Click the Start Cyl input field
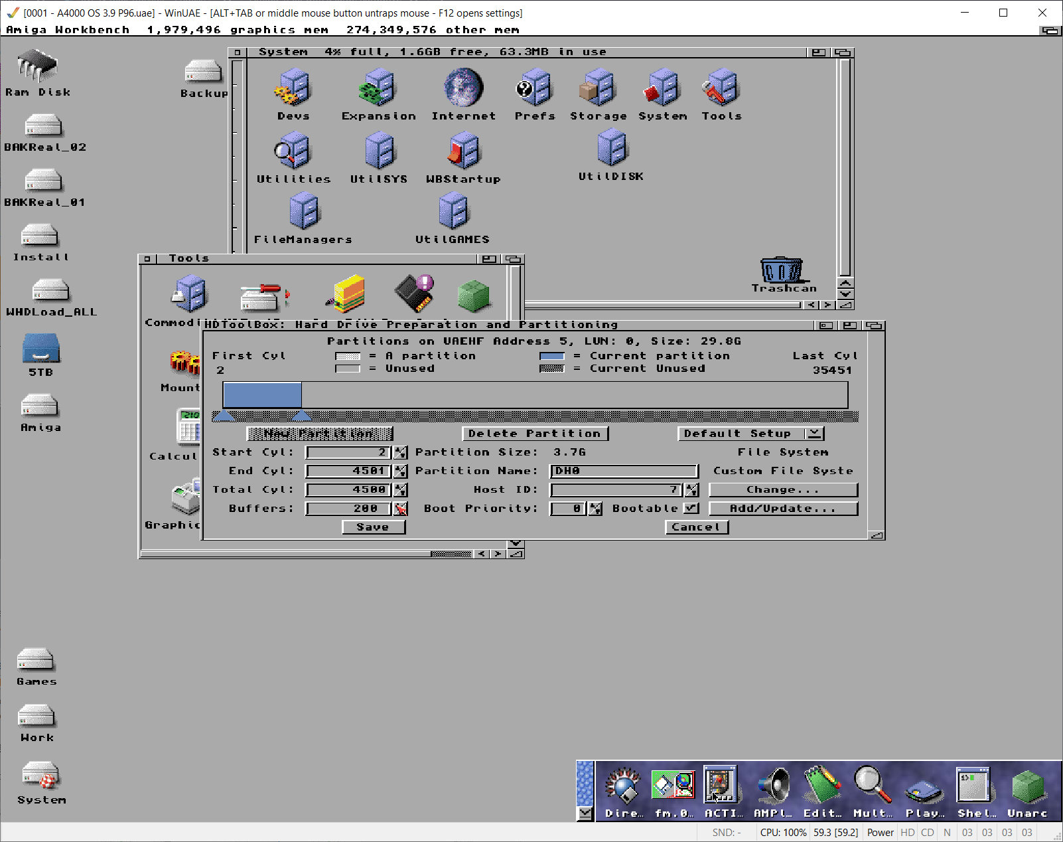Screen dimensions: 1063x842 (x=348, y=452)
